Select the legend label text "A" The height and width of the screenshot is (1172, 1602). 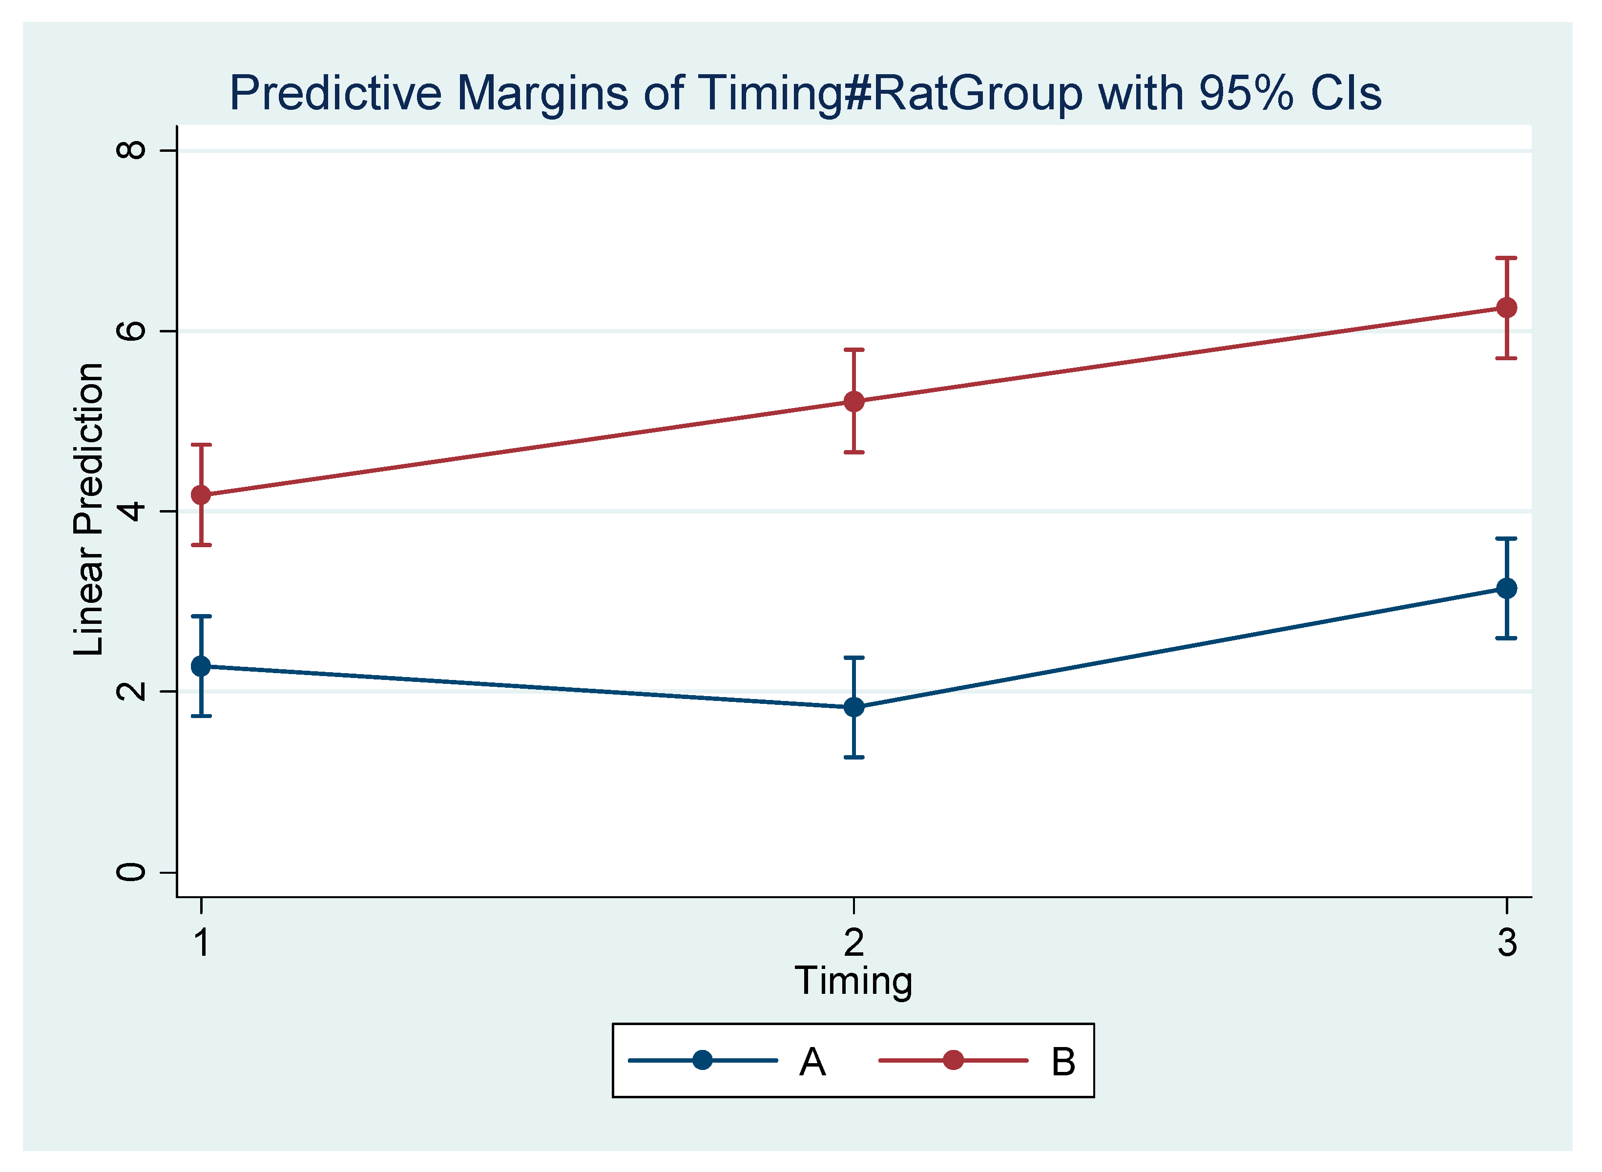click(x=812, y=1062)
